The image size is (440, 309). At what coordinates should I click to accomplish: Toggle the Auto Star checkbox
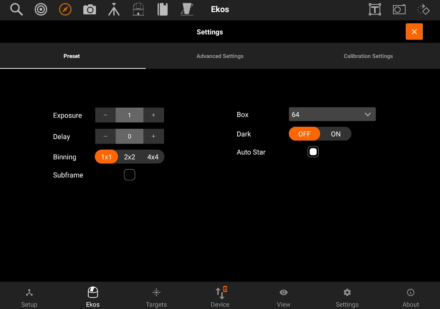pos(313,152)
